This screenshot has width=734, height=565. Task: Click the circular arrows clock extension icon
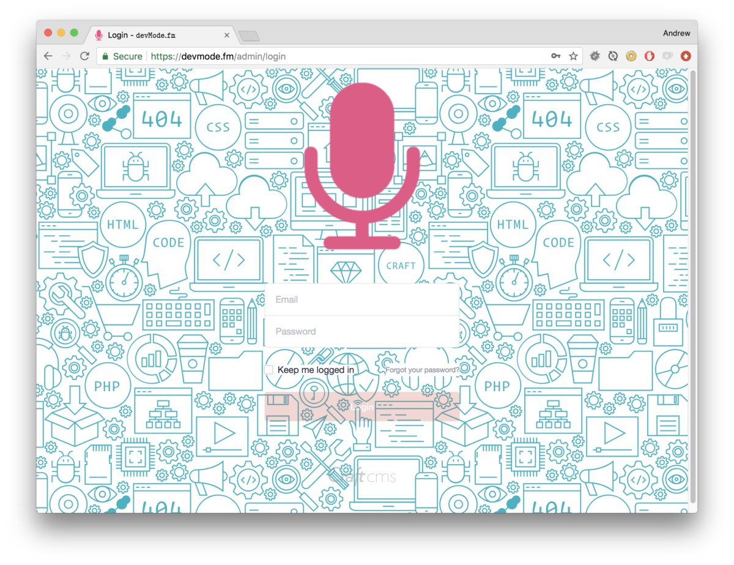[613, 56]
